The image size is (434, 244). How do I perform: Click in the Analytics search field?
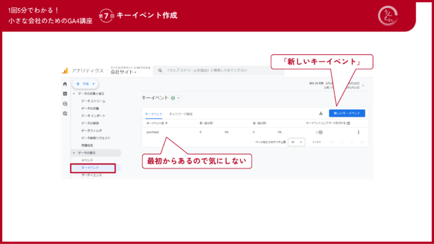pyautogui.click(x=218, y=70)
